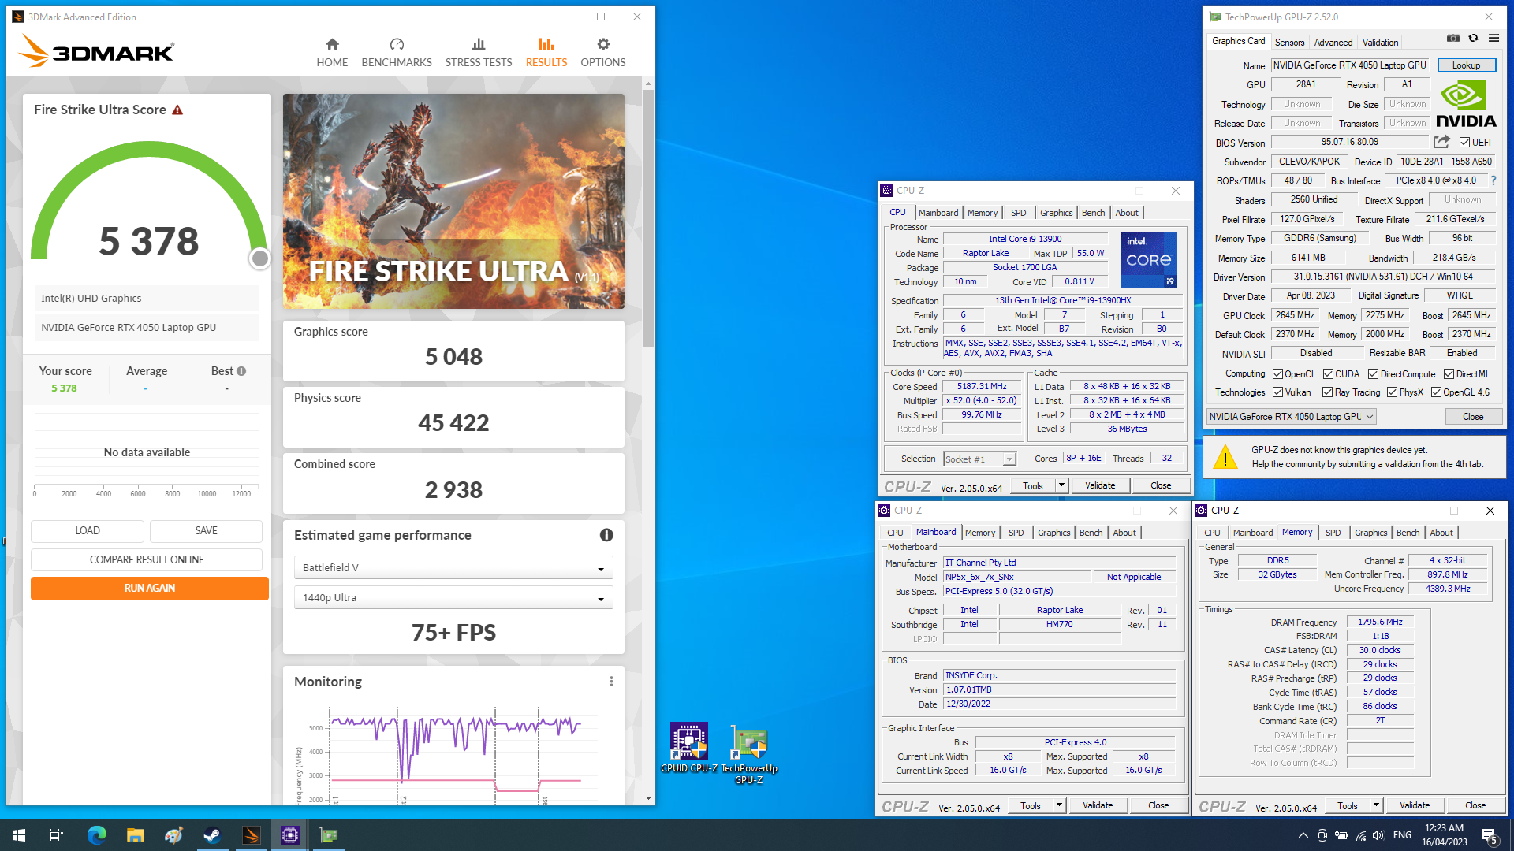This screenshot has height=851, width=1514.
Task: Open Graphics tab in CPU-Z Memory window
Action: coord(1370,533)
